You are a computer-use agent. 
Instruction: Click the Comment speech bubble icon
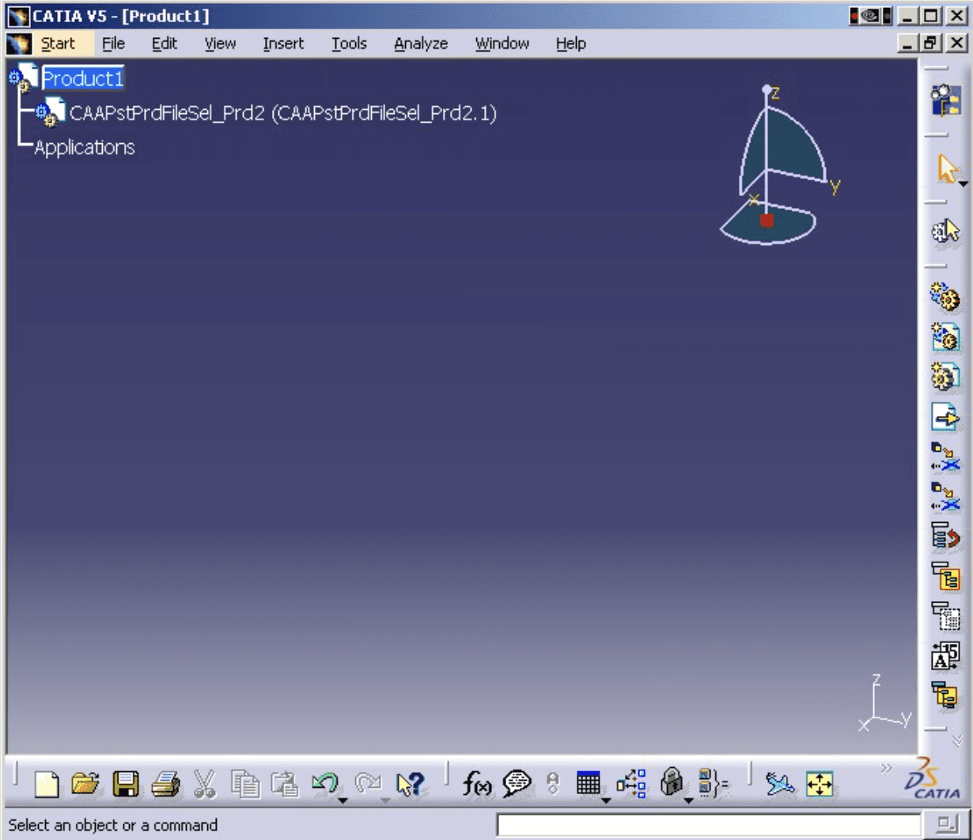click(517, 784)
